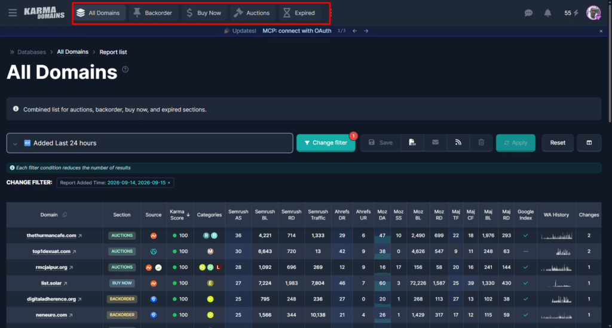Open neneuro.com domain link
This screenshot has height=328, width=612.
click(51, 315)
